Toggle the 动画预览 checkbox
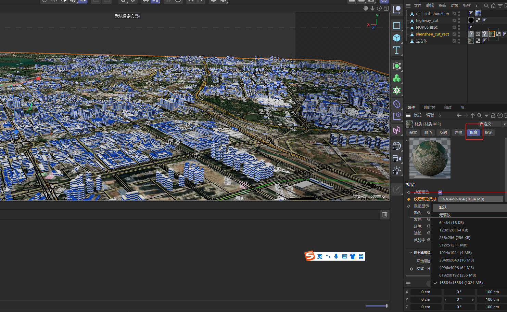The width and height of the screenshot is (507, 312). point(440,193)
